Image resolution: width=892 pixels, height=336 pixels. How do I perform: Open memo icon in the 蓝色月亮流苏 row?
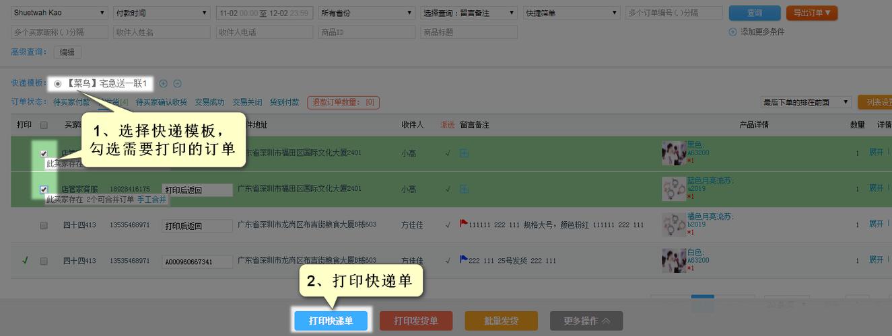464,190
